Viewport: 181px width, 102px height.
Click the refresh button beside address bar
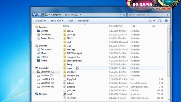tap(124, 15)
